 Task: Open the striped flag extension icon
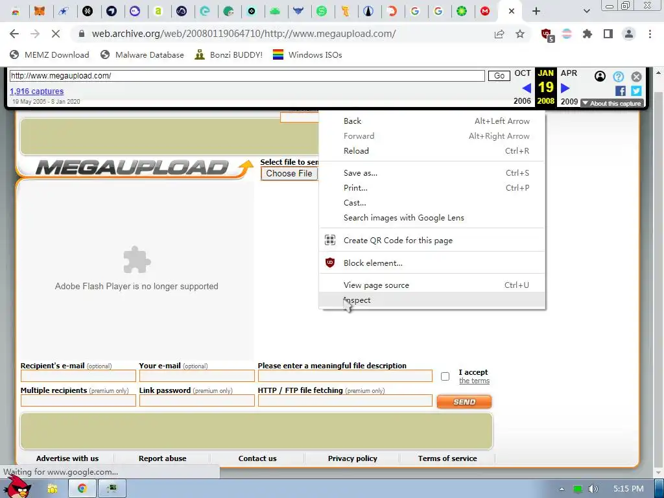(x=567, y=34)
